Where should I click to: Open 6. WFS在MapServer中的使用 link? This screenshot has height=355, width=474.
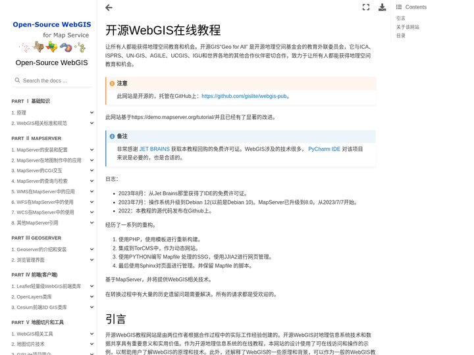coord(42,202)
